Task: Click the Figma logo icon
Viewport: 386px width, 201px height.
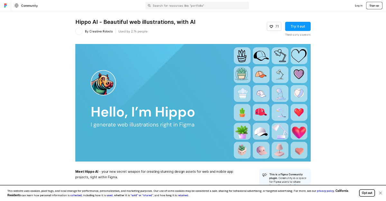Action: tap(5, 5)
